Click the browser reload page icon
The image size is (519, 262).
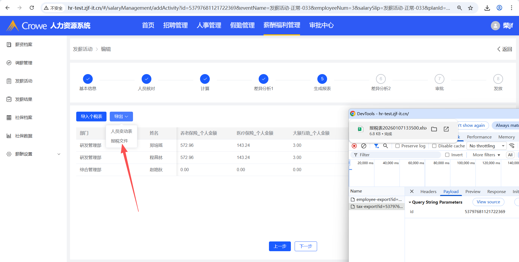point(32,8)
